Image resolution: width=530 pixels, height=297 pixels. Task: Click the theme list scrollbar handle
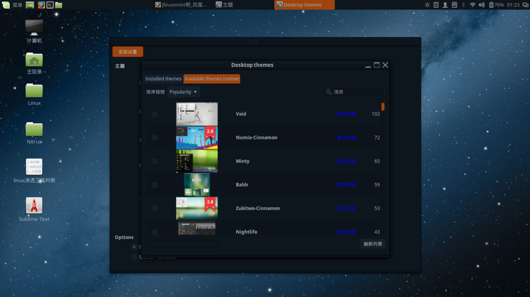tap(383, 107)
